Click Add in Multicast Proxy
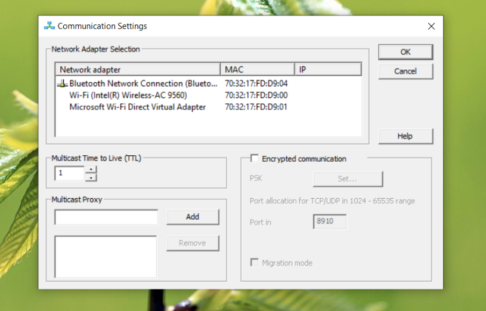Viewport: 486px width, 311px height. (x=193, y=217)
